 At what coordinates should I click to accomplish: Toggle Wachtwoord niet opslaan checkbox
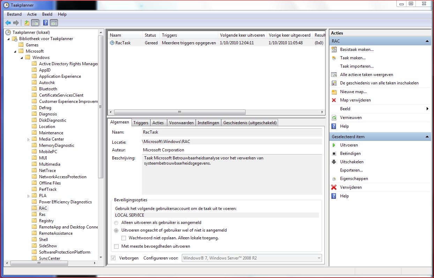124,238
